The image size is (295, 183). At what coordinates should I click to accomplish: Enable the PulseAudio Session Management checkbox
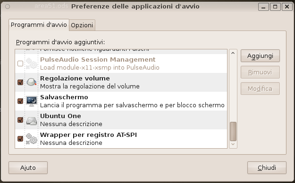pos(20,64)
